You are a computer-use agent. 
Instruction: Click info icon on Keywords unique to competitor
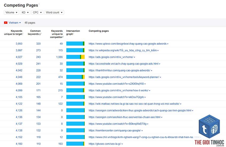point(63,37)
